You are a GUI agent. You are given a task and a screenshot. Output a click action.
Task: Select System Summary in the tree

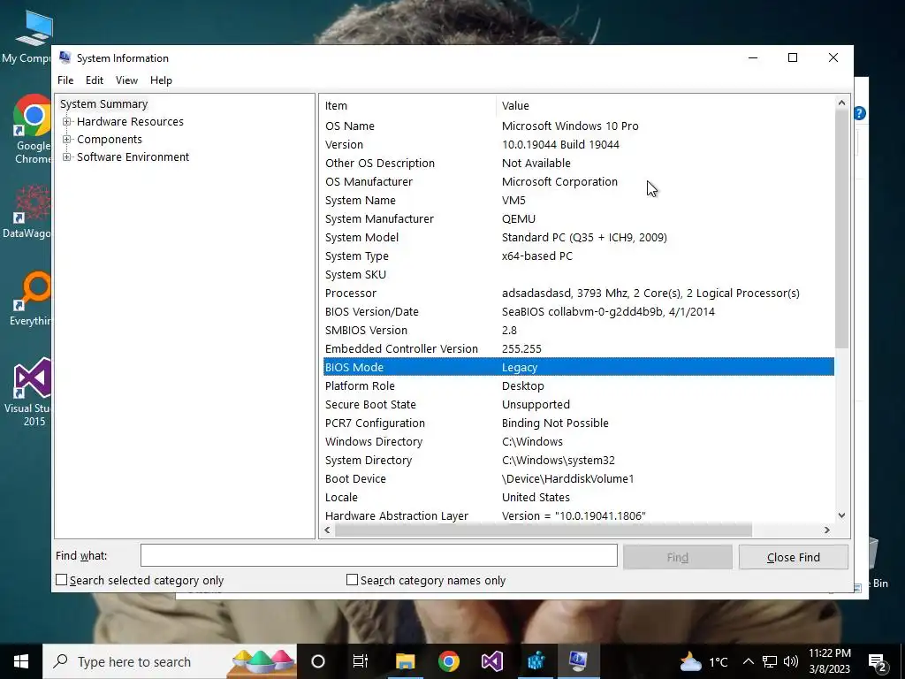[104, 104]
